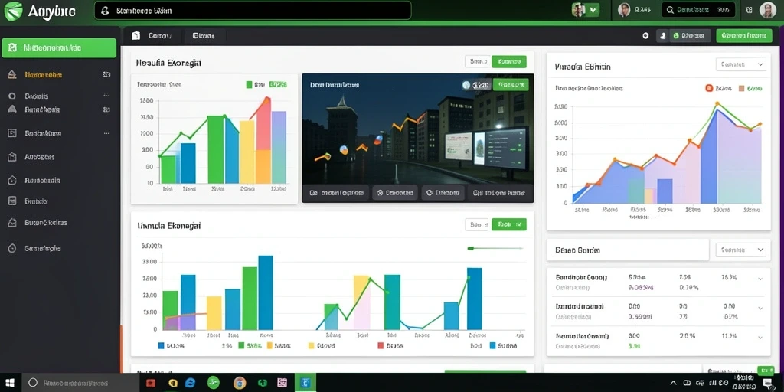Click the green button in the top chart card header
The image size is (784, 392).
tap(509, 61)
